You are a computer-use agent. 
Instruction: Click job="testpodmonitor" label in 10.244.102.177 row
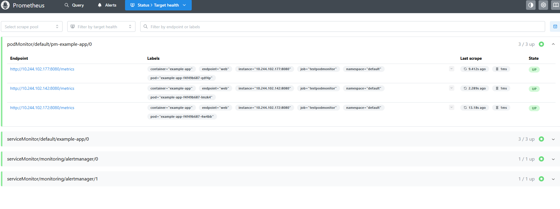pos(319,69)
